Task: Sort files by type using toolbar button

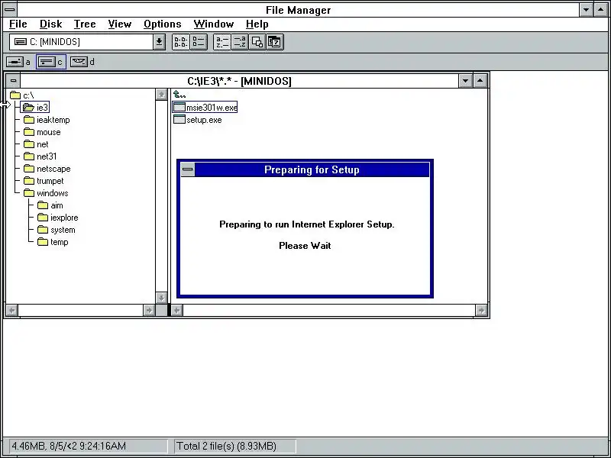Action: pyautogui.click(x=239, y=42)
